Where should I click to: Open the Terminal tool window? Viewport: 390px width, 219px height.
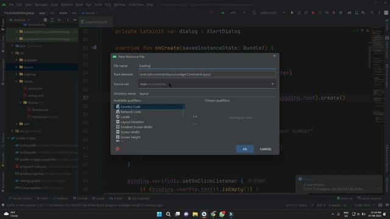coord(80,198)
